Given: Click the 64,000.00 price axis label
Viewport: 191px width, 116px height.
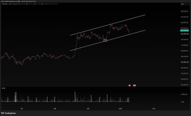Looking at the screenshot, I should click(185, 57).
